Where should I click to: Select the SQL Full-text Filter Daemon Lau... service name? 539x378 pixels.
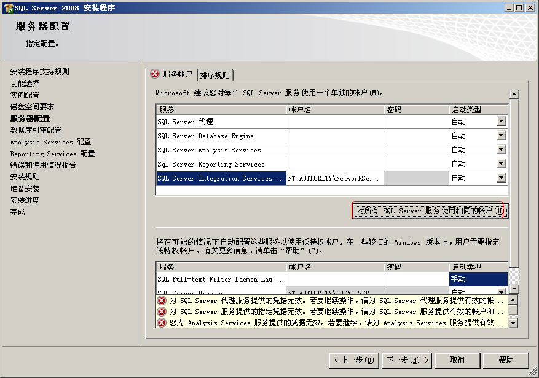221,279
